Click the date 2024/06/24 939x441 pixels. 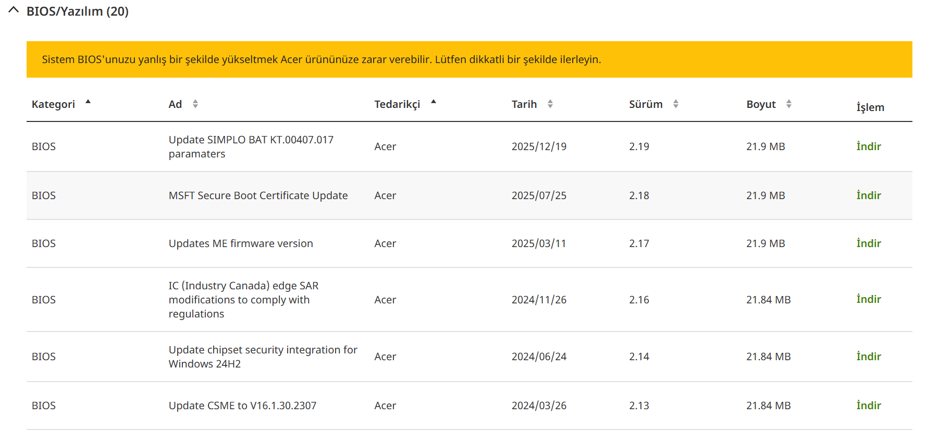pos(539,357)
